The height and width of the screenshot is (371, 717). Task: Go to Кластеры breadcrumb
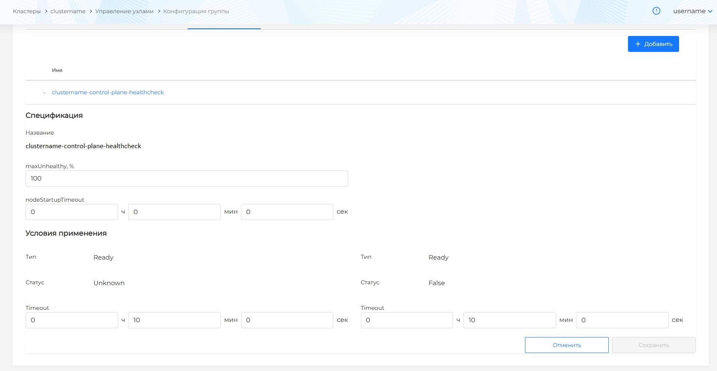tap(27, 11)
